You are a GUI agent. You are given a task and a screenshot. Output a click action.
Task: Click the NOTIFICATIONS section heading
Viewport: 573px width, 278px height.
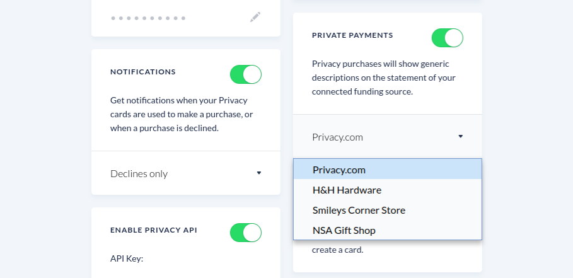(x=143, y=72)
